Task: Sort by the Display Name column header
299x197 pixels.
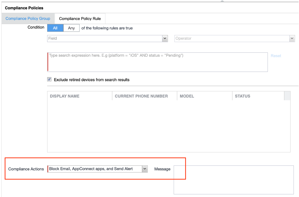Action: [80, 96]
